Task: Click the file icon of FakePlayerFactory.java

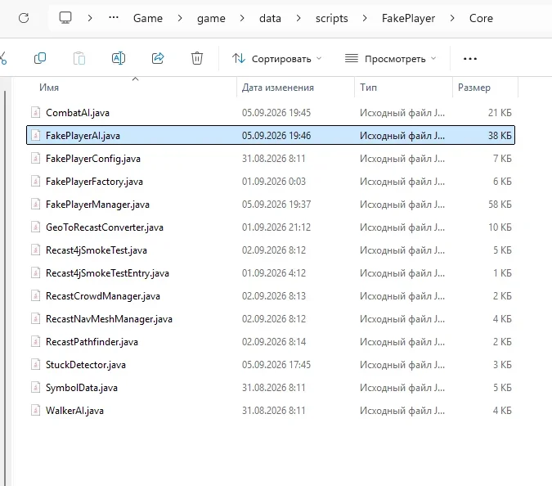Action: (x=35, y=181)
